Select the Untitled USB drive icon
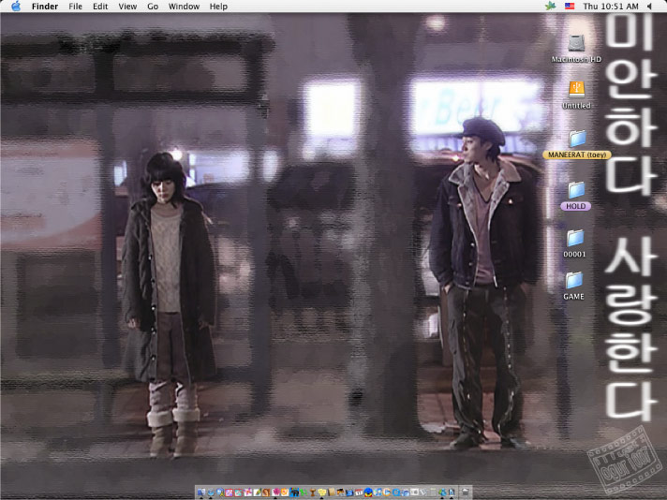Screen dimensions: 667x500 click(576, 90)
